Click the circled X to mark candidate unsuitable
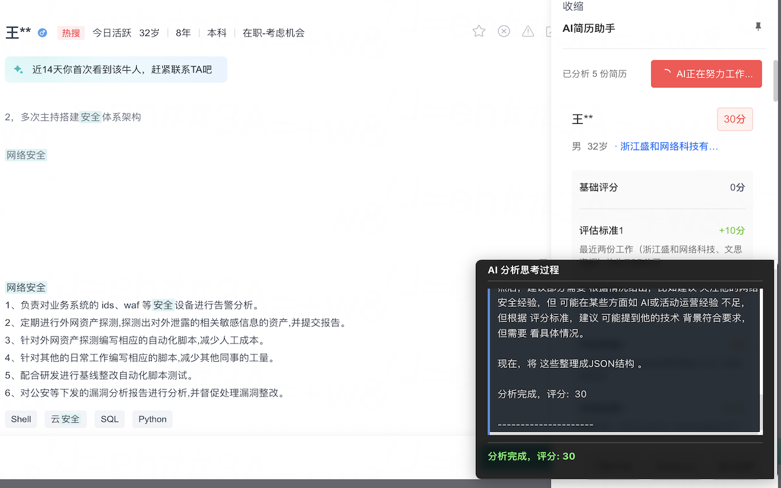The width and height of the screenshot is (781, 488). point(503,31)
